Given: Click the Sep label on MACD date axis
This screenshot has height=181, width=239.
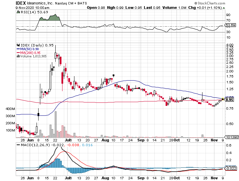Looking at the screenshot, I should (141, 178).
